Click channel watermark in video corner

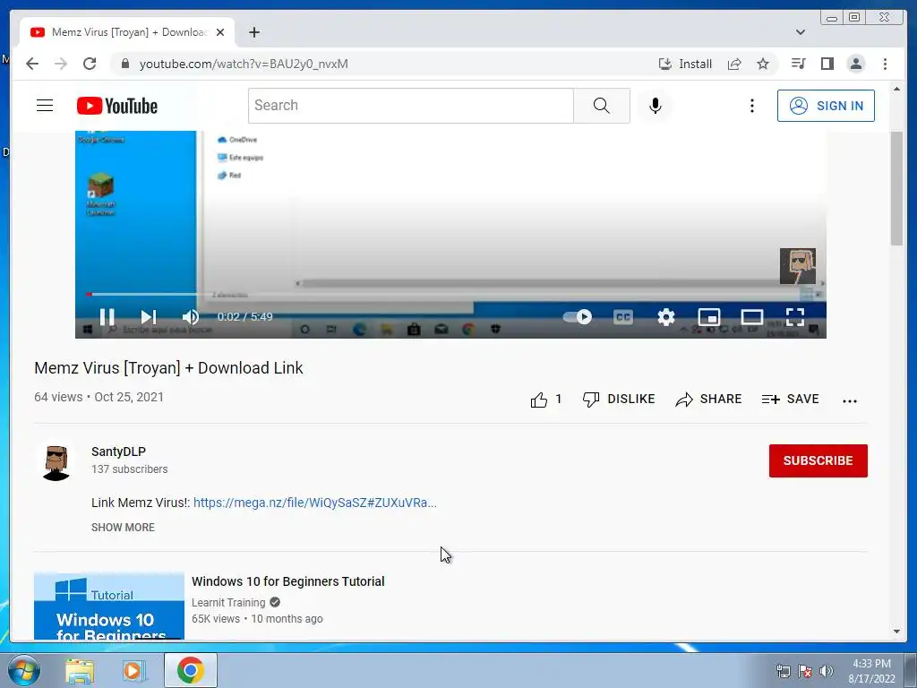click(x=798, y=265)
